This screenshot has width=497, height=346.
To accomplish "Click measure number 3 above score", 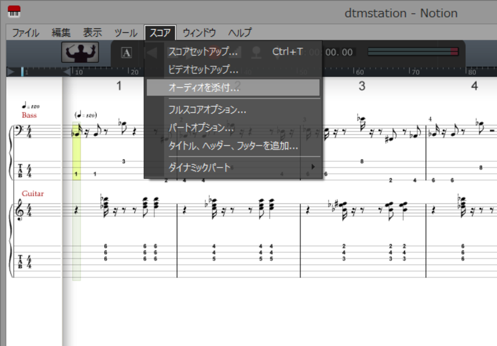I will (x=362, y=86).
